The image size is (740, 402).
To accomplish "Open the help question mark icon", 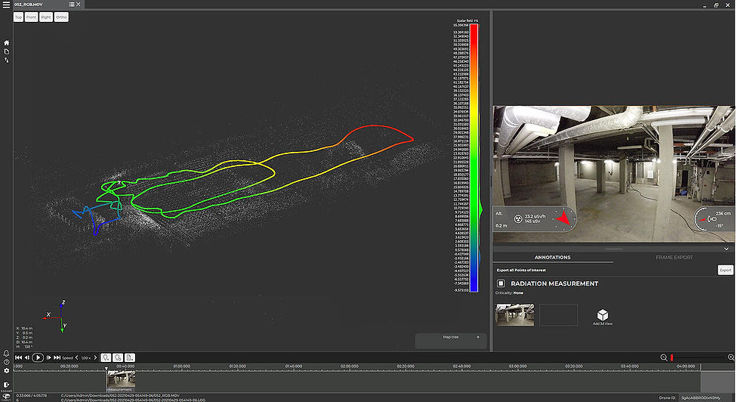I will (7, 362).
